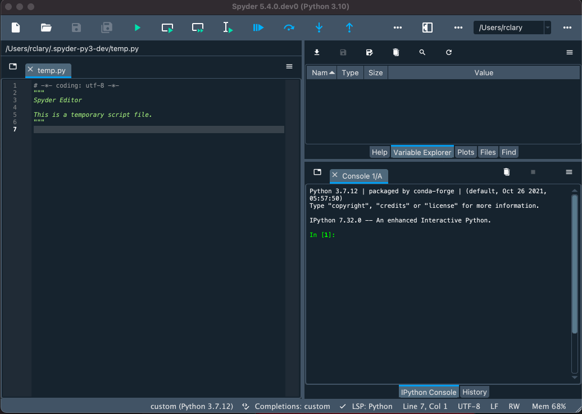Open overflow dots before working directory field
This screenshot has height=414, width=582.
coord(458,28)
